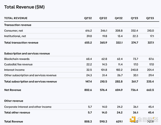Click the Blockchain rewards row label
This screenshot has height=125, width=161.
(x=17, y=59)
